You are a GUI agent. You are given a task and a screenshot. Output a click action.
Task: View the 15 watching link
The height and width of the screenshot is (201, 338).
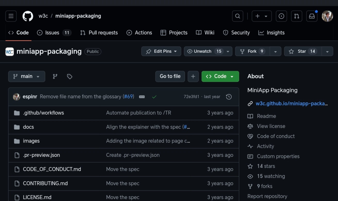271,176
